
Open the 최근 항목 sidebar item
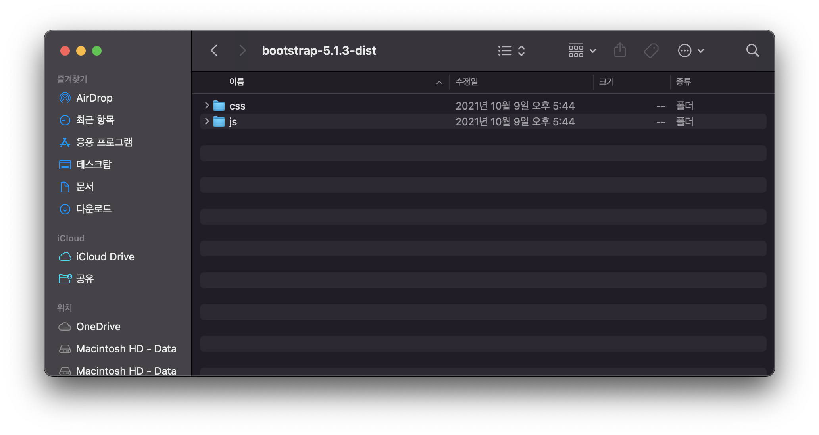pyautogui.click(x=95, y=120)
